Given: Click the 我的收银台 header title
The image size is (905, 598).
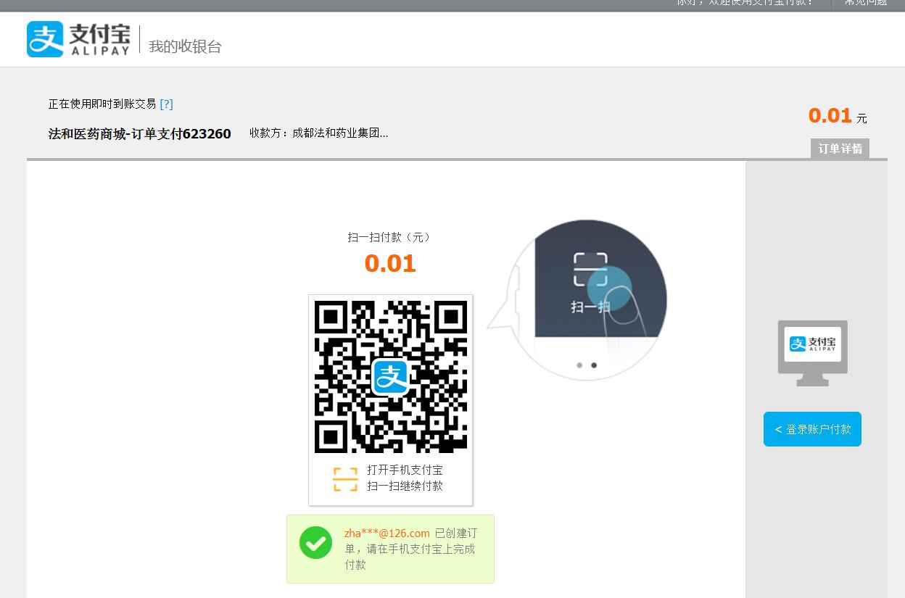Looking at the screenshot, I should (x=185, y=46).
